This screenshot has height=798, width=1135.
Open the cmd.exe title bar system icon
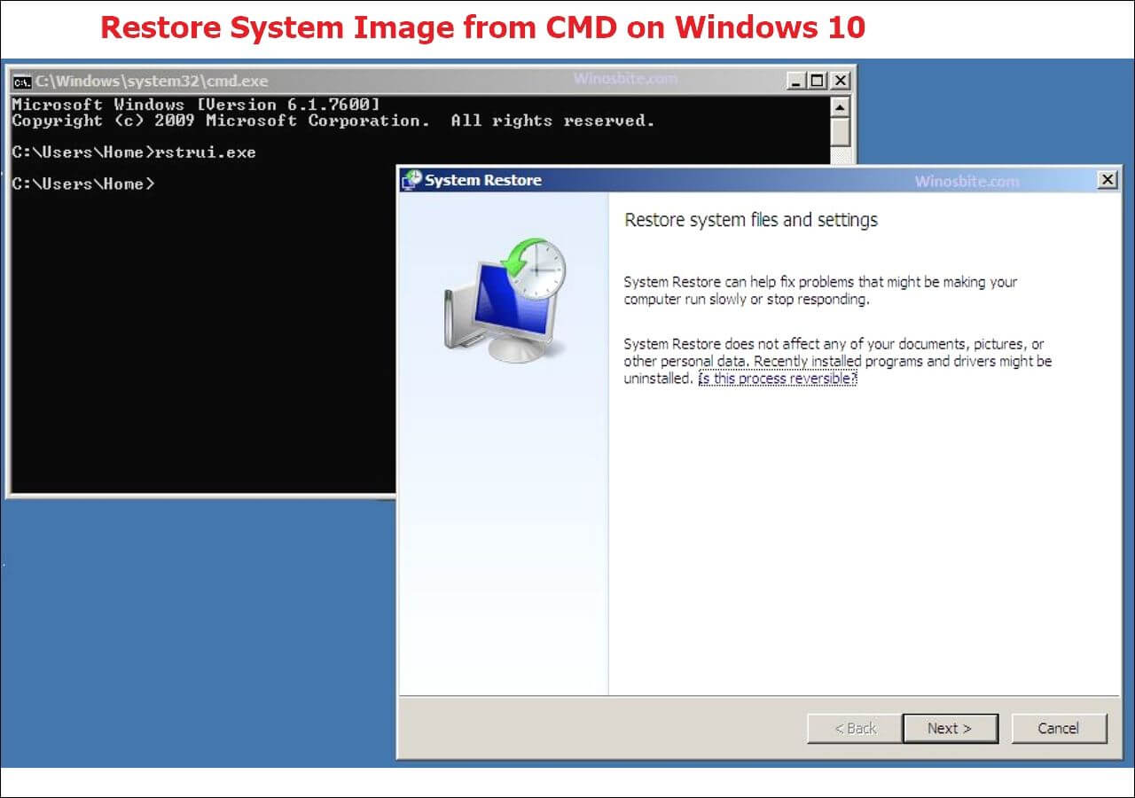22,81
